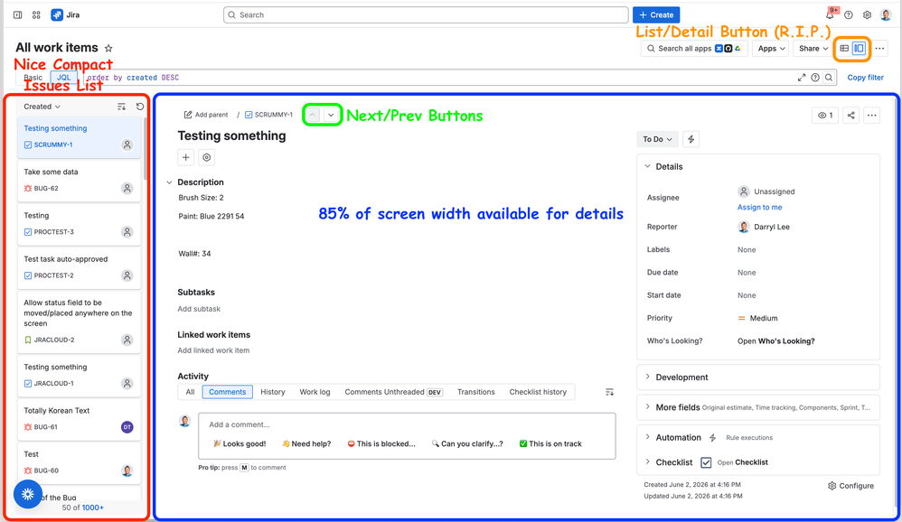Open the automation lightning bolt beside To Do
Viewport: 902px width, 522px height.
(691, 139)
